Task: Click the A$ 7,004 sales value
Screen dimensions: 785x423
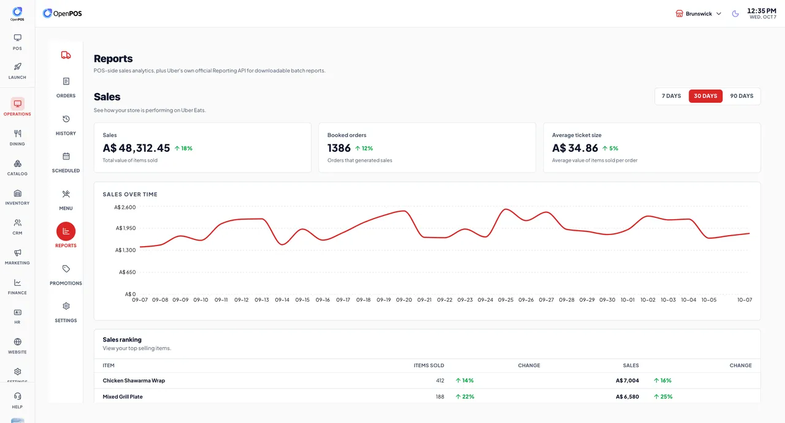Action: (x=627, y=381)
